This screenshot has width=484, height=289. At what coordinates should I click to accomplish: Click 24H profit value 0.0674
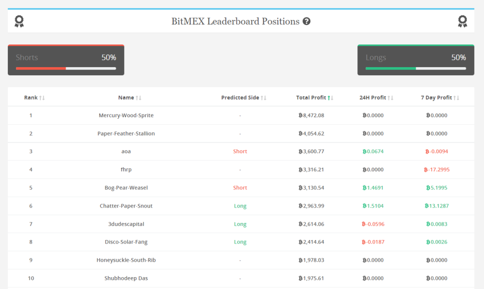[x=373, y=151]
